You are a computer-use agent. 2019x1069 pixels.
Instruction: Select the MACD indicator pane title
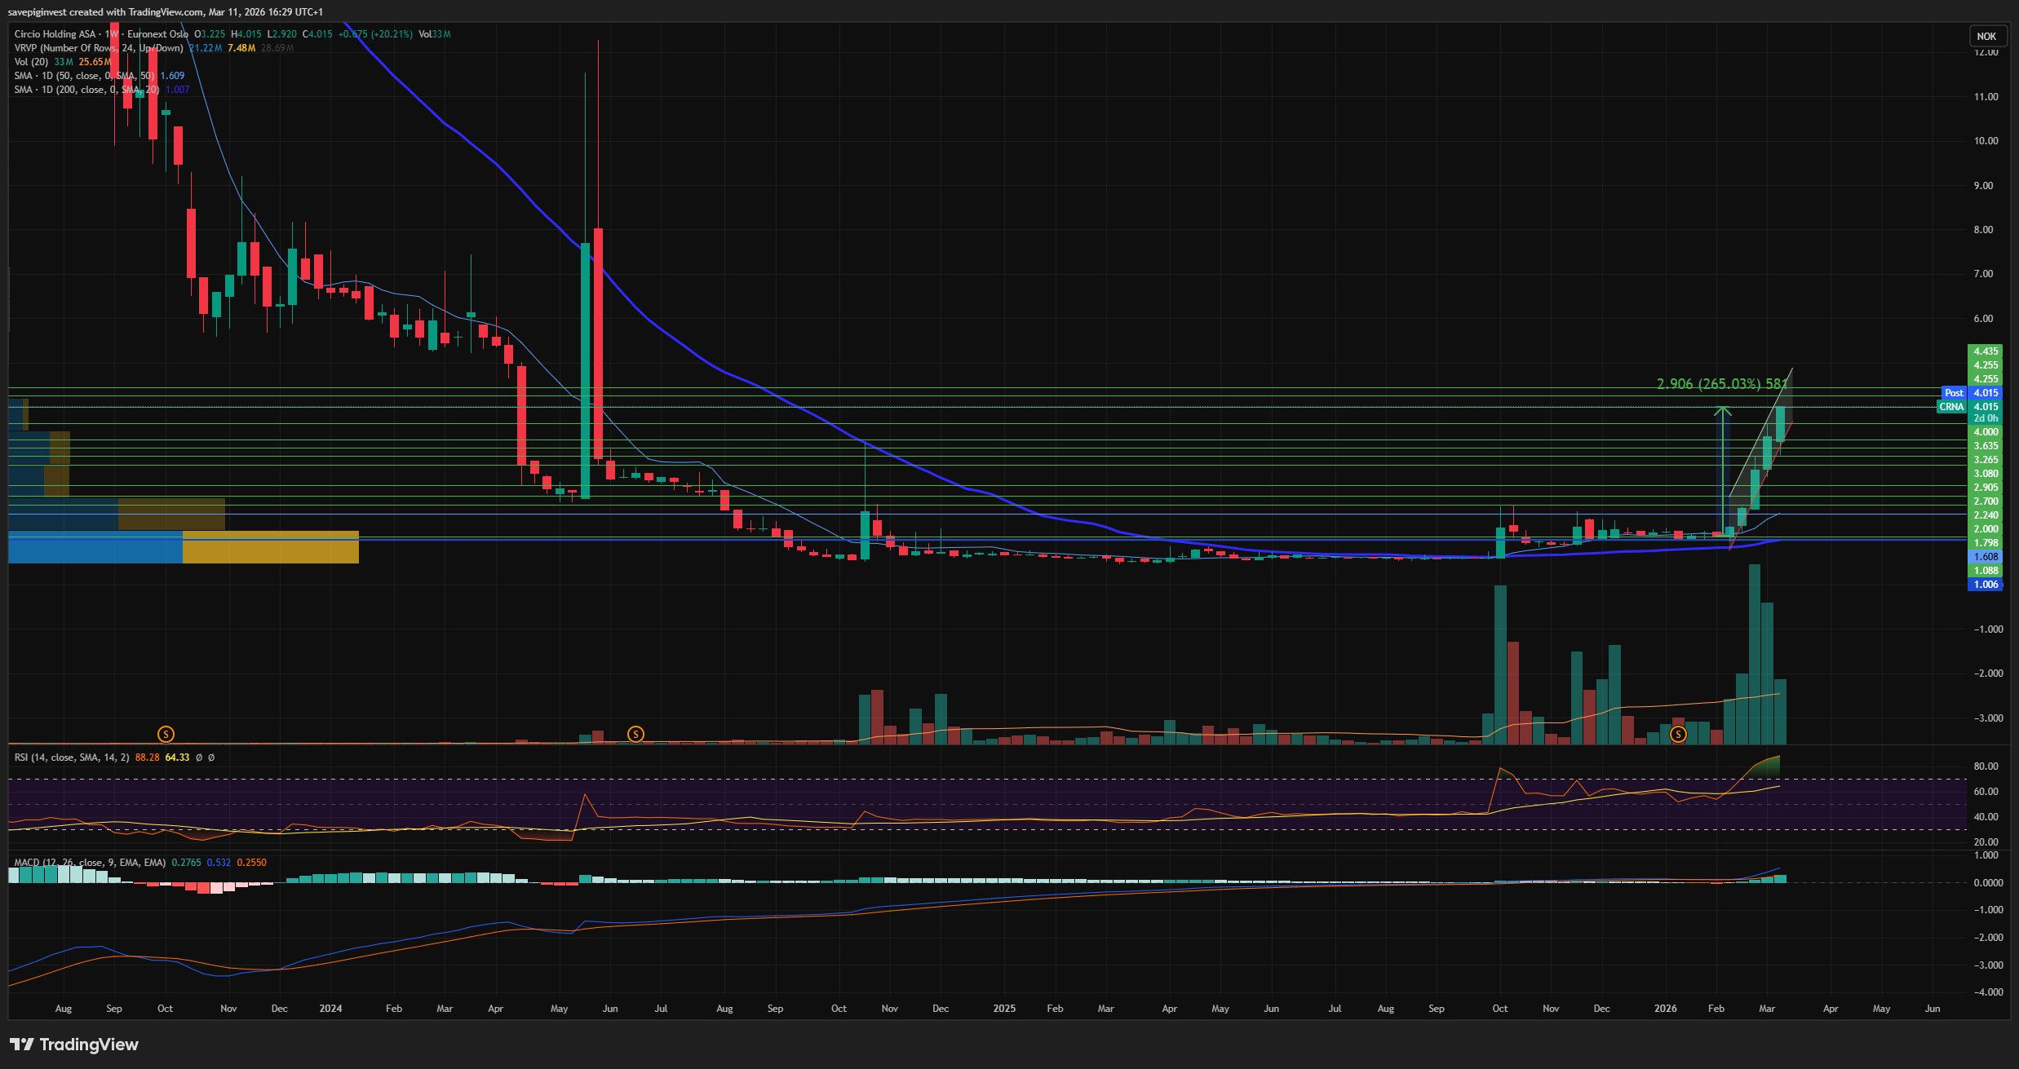click(90, 863)
